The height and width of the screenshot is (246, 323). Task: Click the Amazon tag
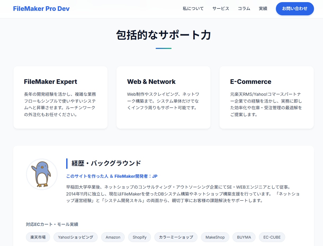[x=113, y=237]
